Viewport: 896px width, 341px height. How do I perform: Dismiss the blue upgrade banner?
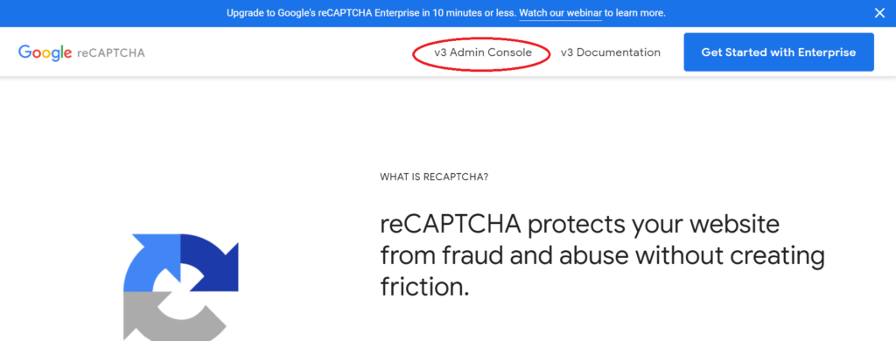pyautogui.click(x=879, y=13)
